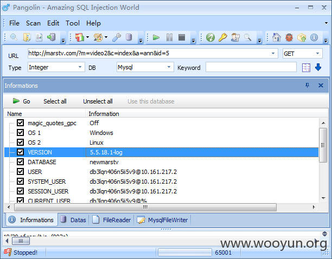332x259 pixels.
Task: Click the copy documents toolbar icon
Action: point(27,37)
